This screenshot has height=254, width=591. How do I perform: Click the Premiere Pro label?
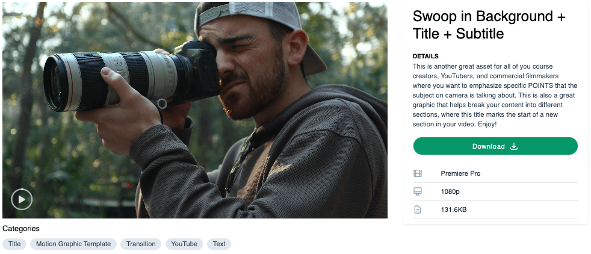[460, 173]
